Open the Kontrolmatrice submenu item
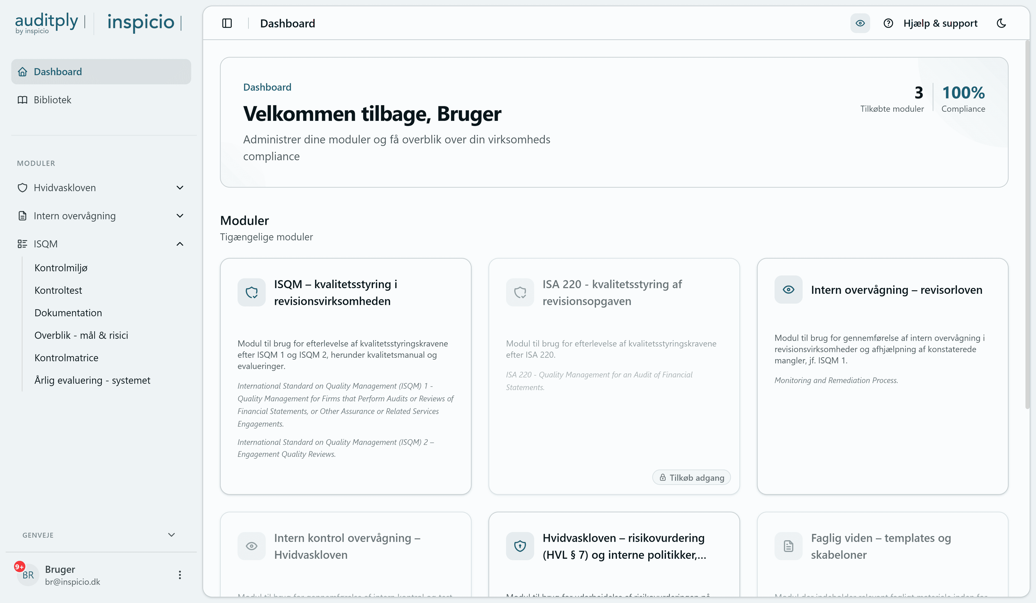 66,357
